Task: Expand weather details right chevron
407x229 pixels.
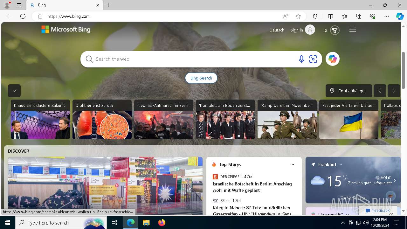Action: 395,180
